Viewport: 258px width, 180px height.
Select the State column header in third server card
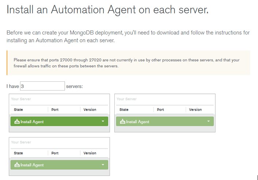coord(18,153)
